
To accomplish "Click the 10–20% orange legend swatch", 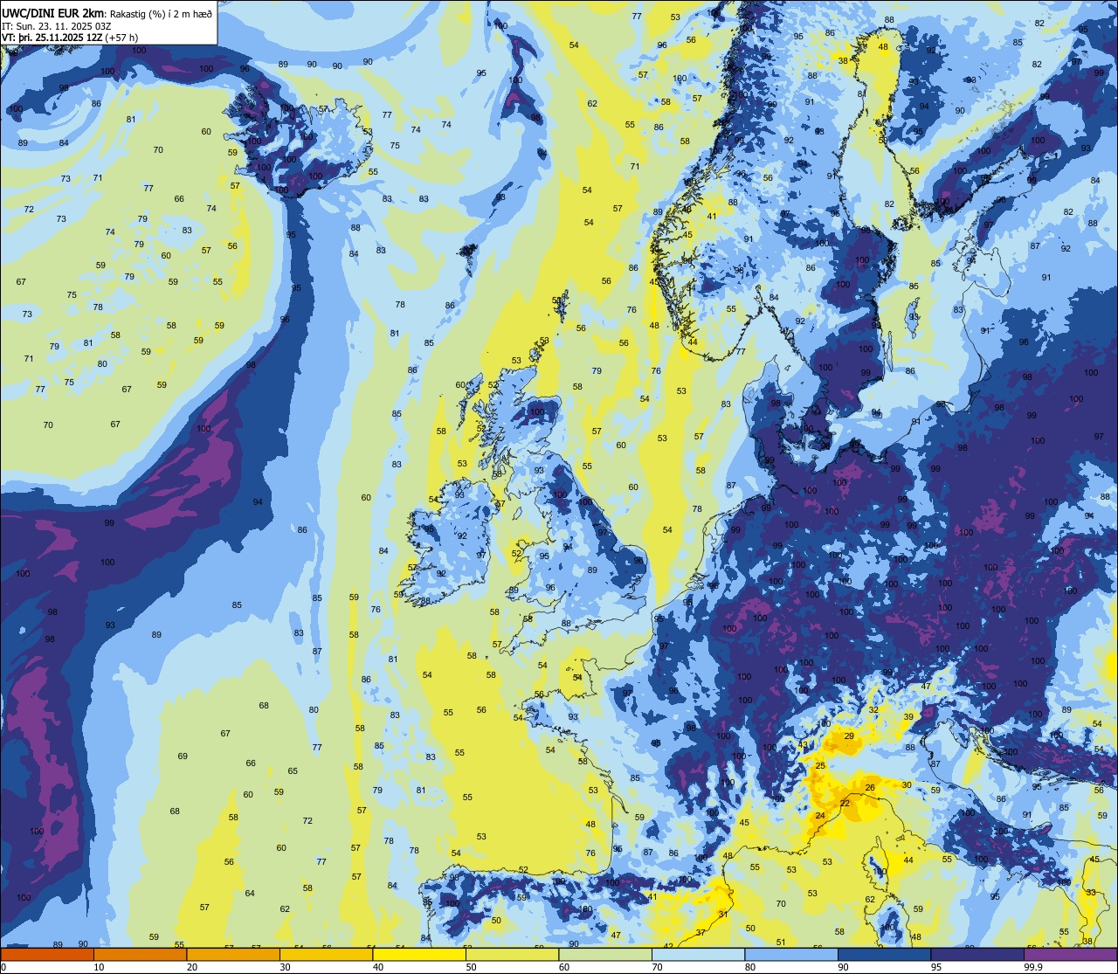I will coord(140,954).
